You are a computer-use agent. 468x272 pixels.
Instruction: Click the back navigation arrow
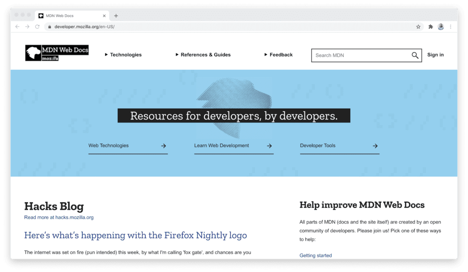tap(17, 26)
